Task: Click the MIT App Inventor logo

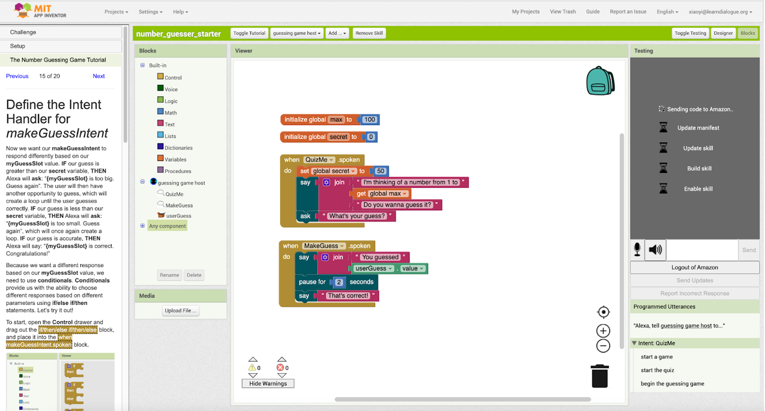Action: (40, 11)
